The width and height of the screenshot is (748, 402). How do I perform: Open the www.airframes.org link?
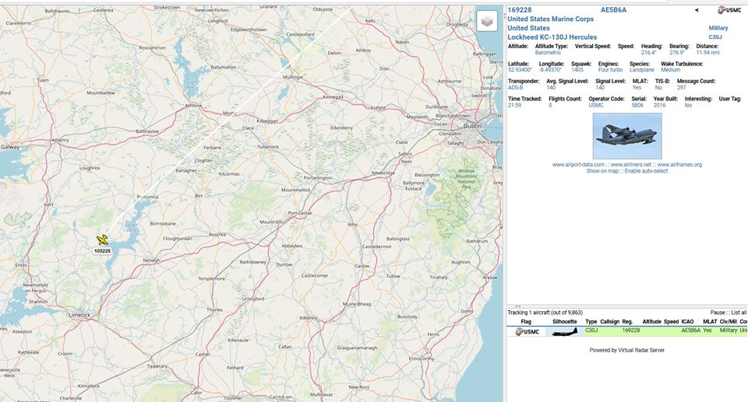click(679, 165)
